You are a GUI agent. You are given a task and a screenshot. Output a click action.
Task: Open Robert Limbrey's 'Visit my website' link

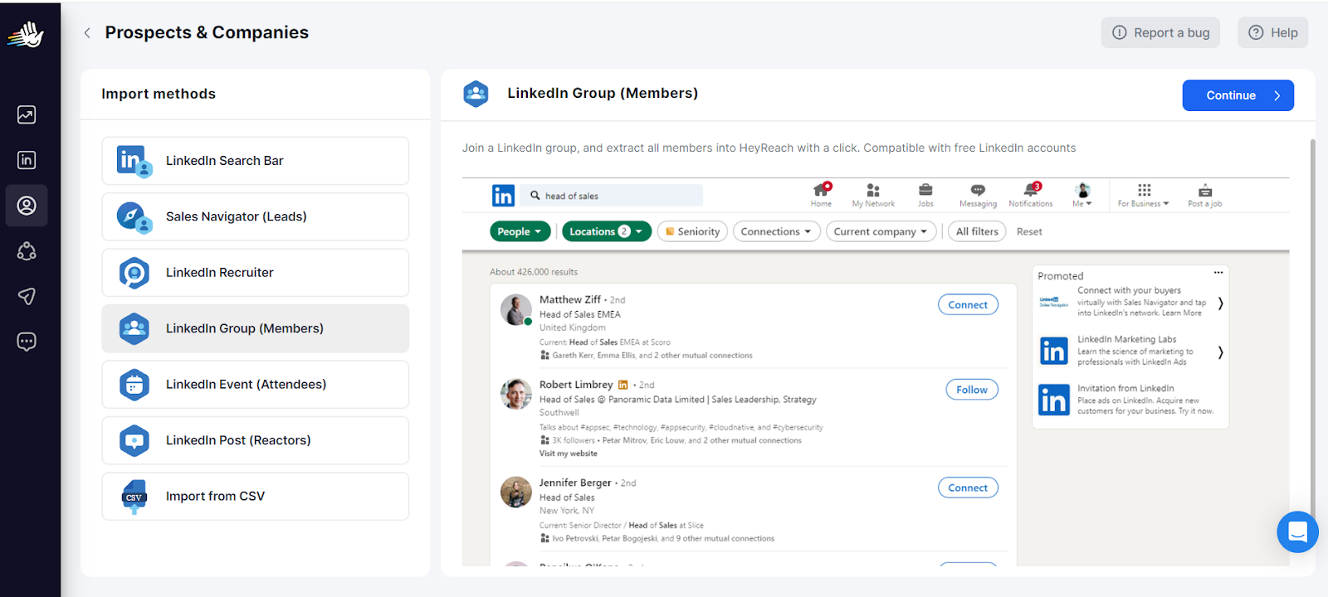pyautogui.click(x=568, y=454)
